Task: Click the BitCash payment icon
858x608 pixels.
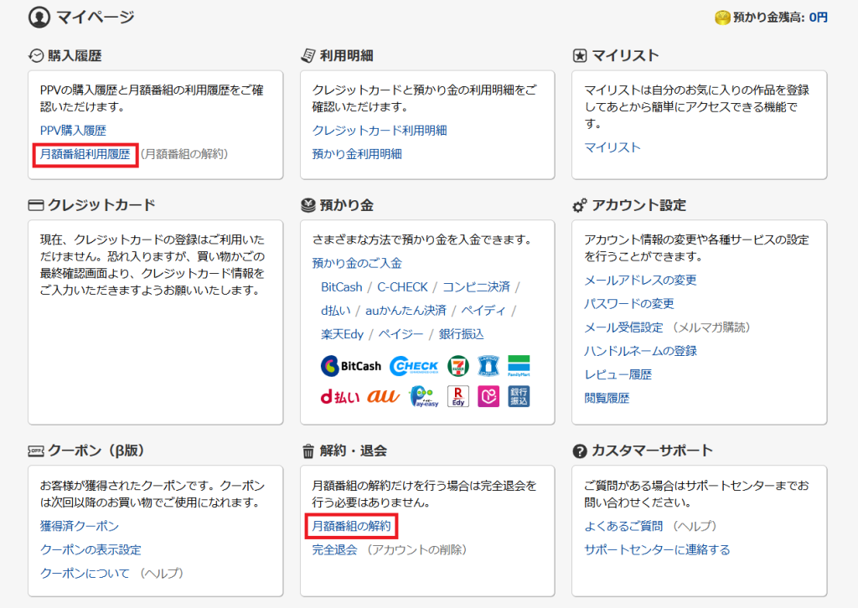Action: tap(351, 365)
